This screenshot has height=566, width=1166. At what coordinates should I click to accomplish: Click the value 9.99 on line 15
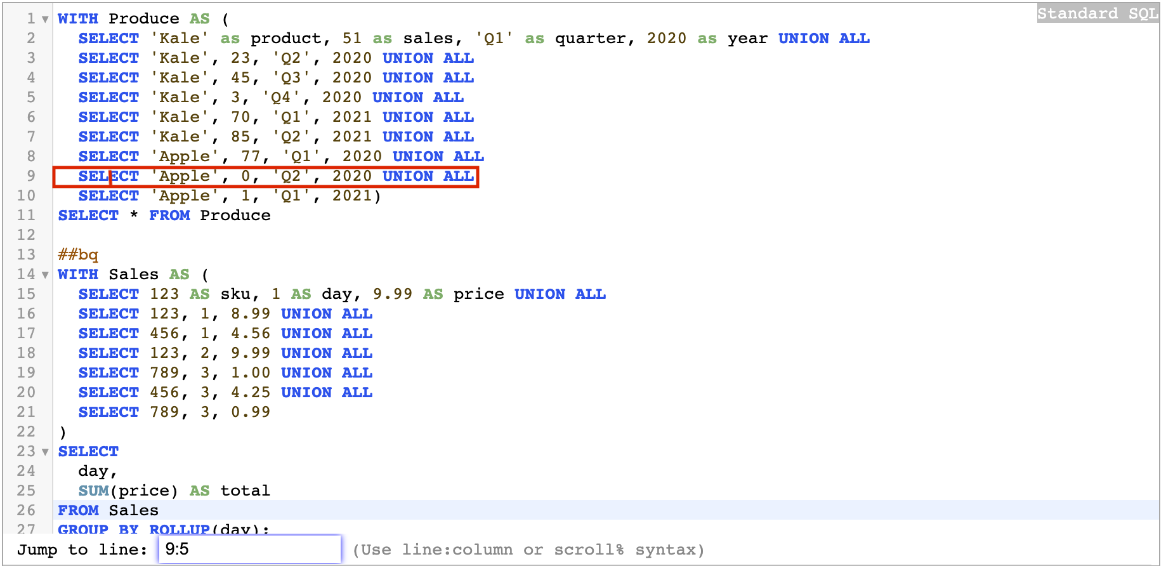pyautogui.click(x=393, y=294)
